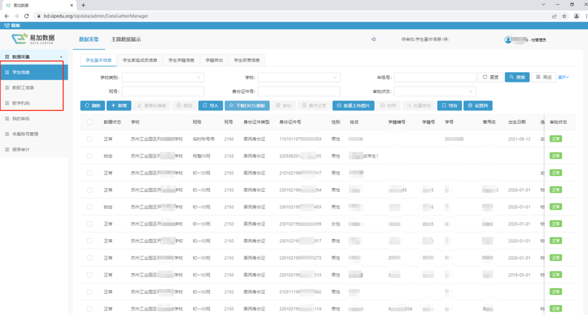Click the 临时账号用 class cell
Image resolution: width=588 pixels, height=315 pixels.
[x=203, y=139]
